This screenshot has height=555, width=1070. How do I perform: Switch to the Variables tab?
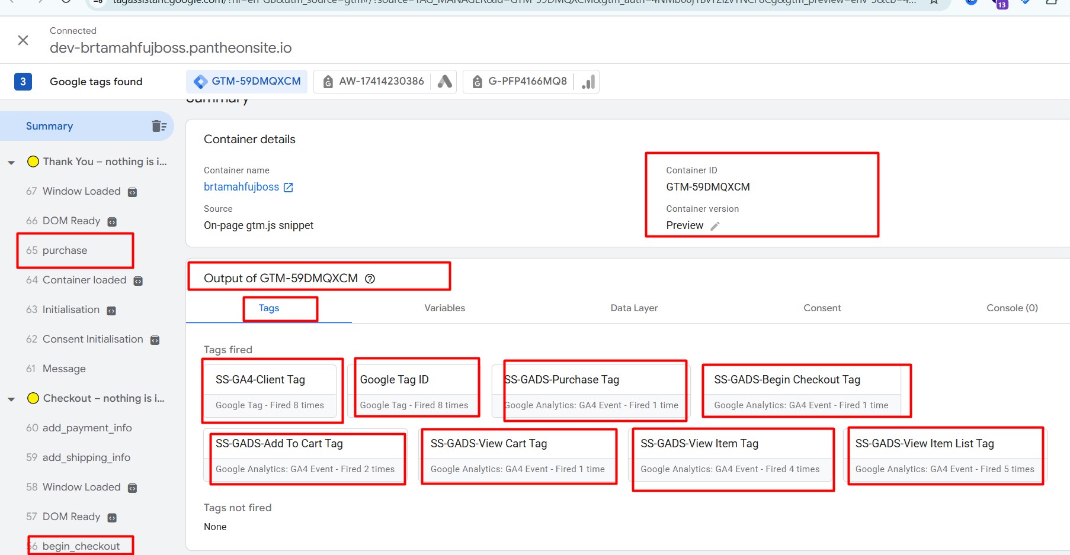[x=444, y=308]
